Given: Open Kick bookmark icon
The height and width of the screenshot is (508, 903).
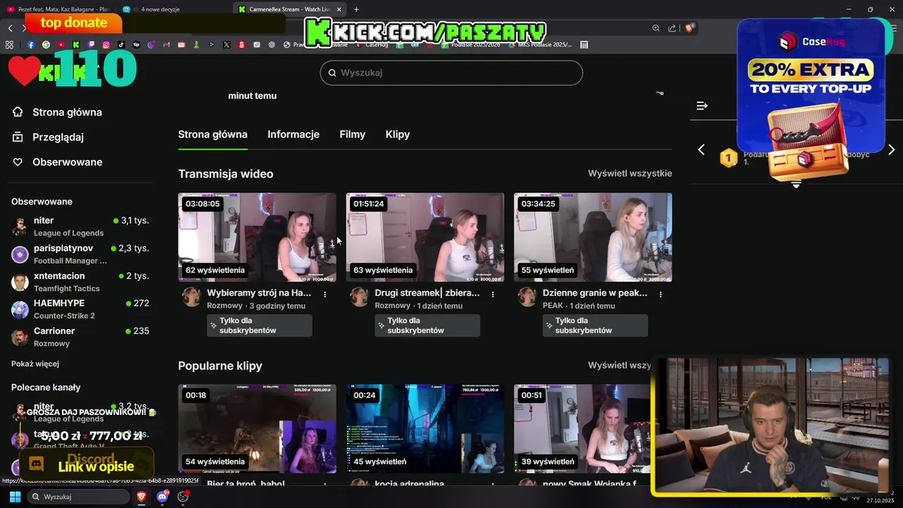Looking at the screenshot, I should point(76,44).
